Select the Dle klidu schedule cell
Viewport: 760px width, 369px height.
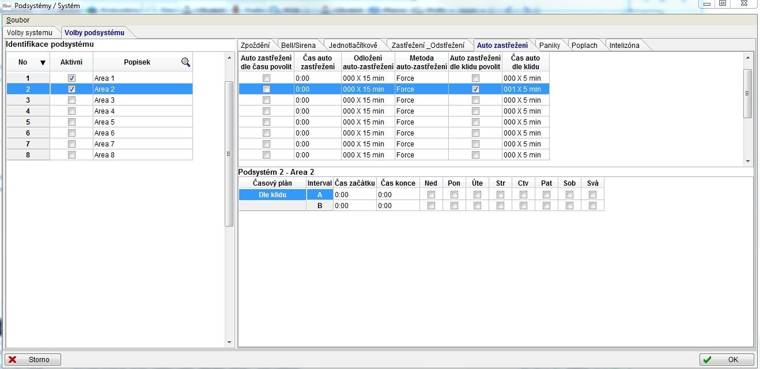(x=272, y=195)
